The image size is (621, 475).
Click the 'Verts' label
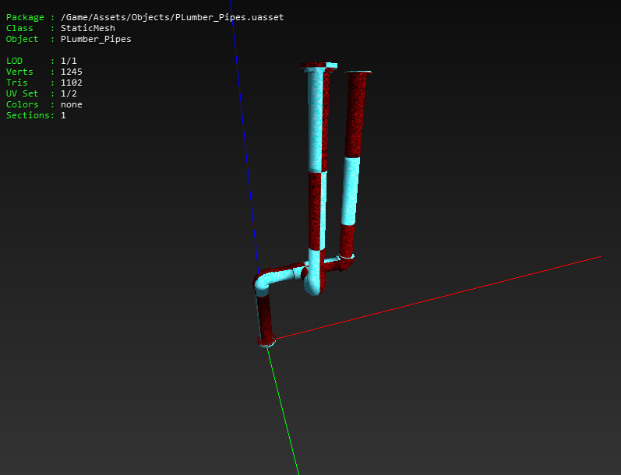coord(19,72)
